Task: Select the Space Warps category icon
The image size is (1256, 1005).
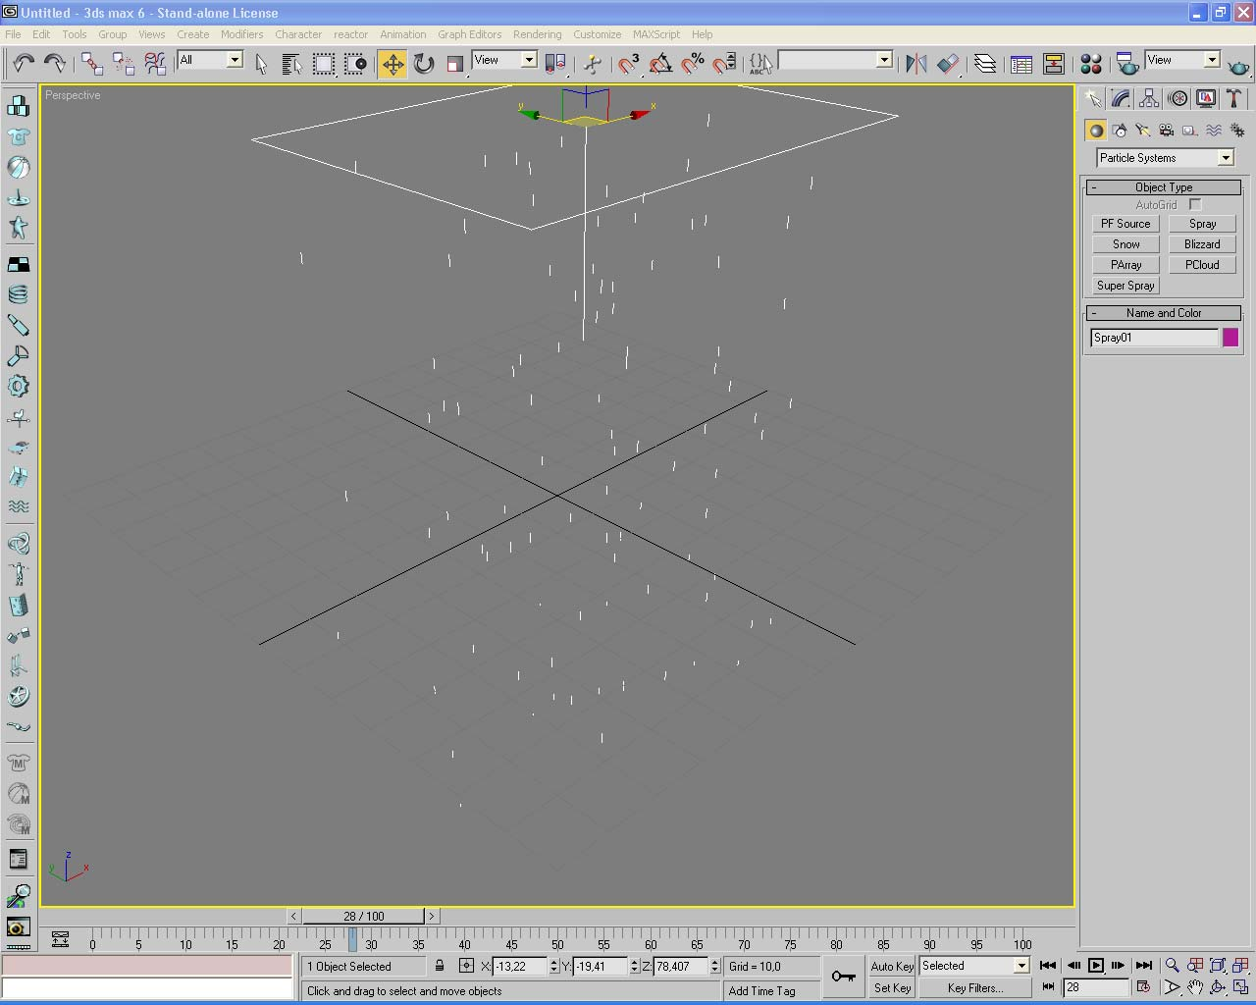Action: pyautogui.click(x=1214, y=130)
